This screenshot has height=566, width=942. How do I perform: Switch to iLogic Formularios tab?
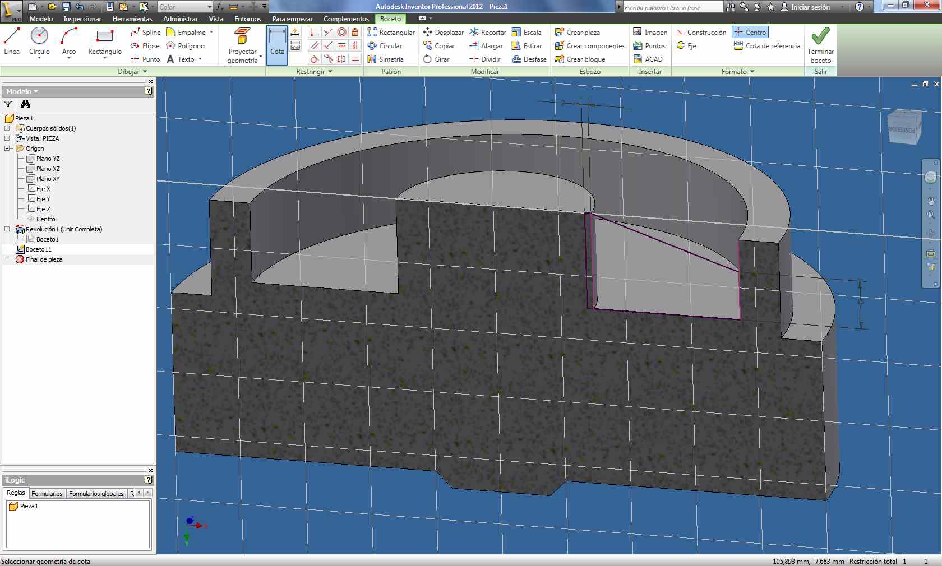click(x=47, y=494)
